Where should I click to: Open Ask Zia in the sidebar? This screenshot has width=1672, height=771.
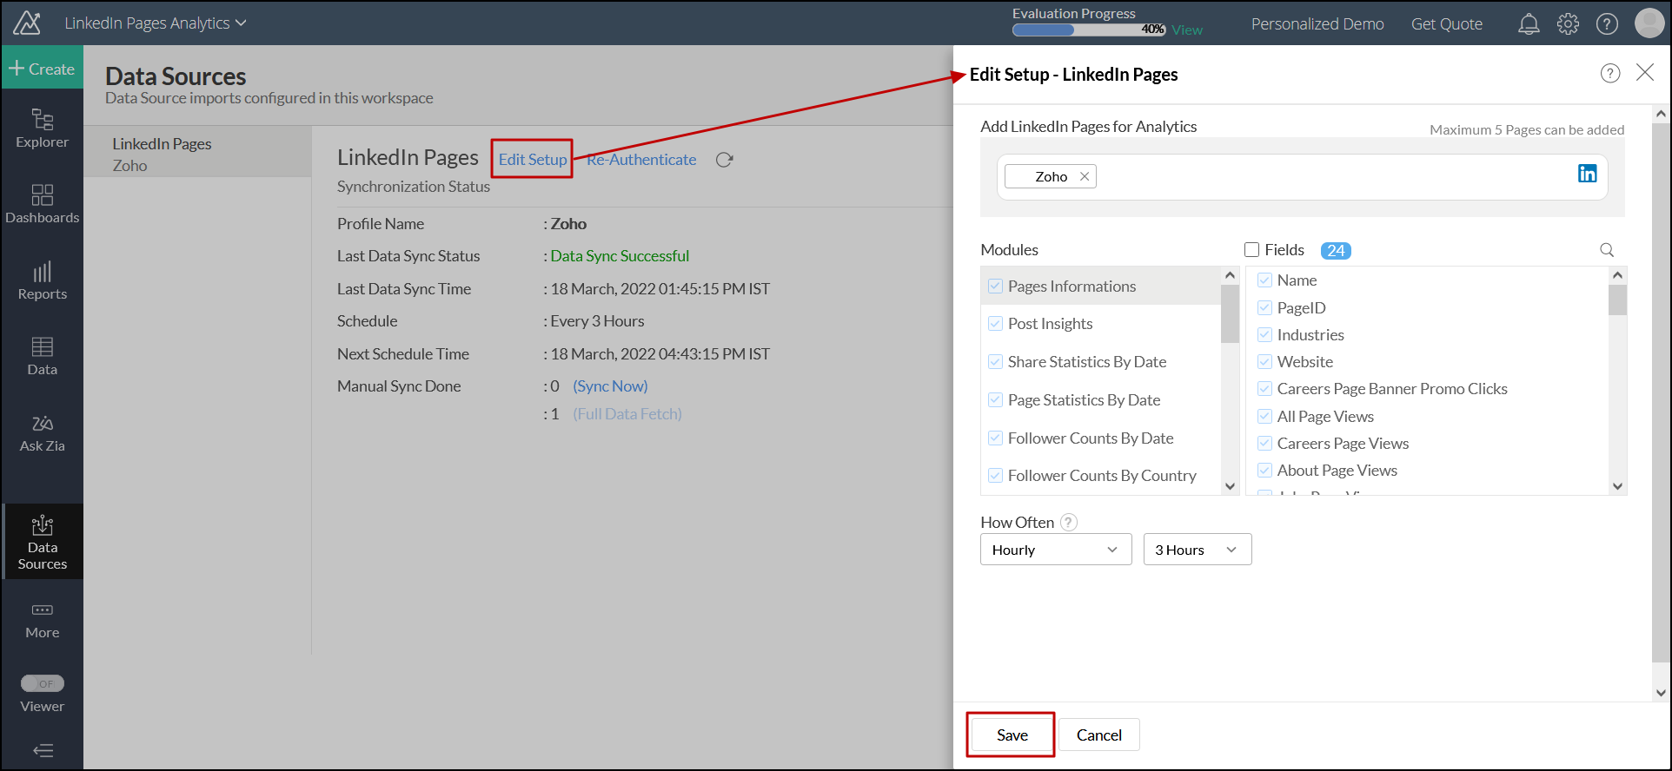[x=42, y=433]
